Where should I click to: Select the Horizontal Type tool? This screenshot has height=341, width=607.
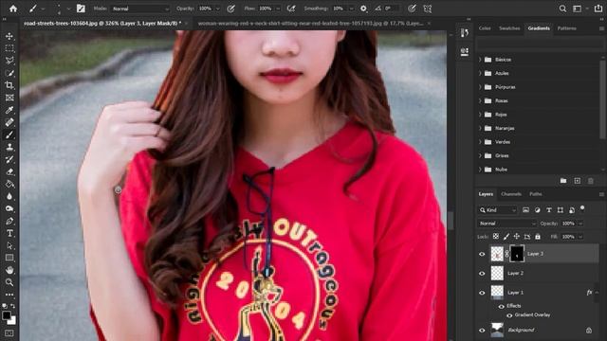(9, 233)
